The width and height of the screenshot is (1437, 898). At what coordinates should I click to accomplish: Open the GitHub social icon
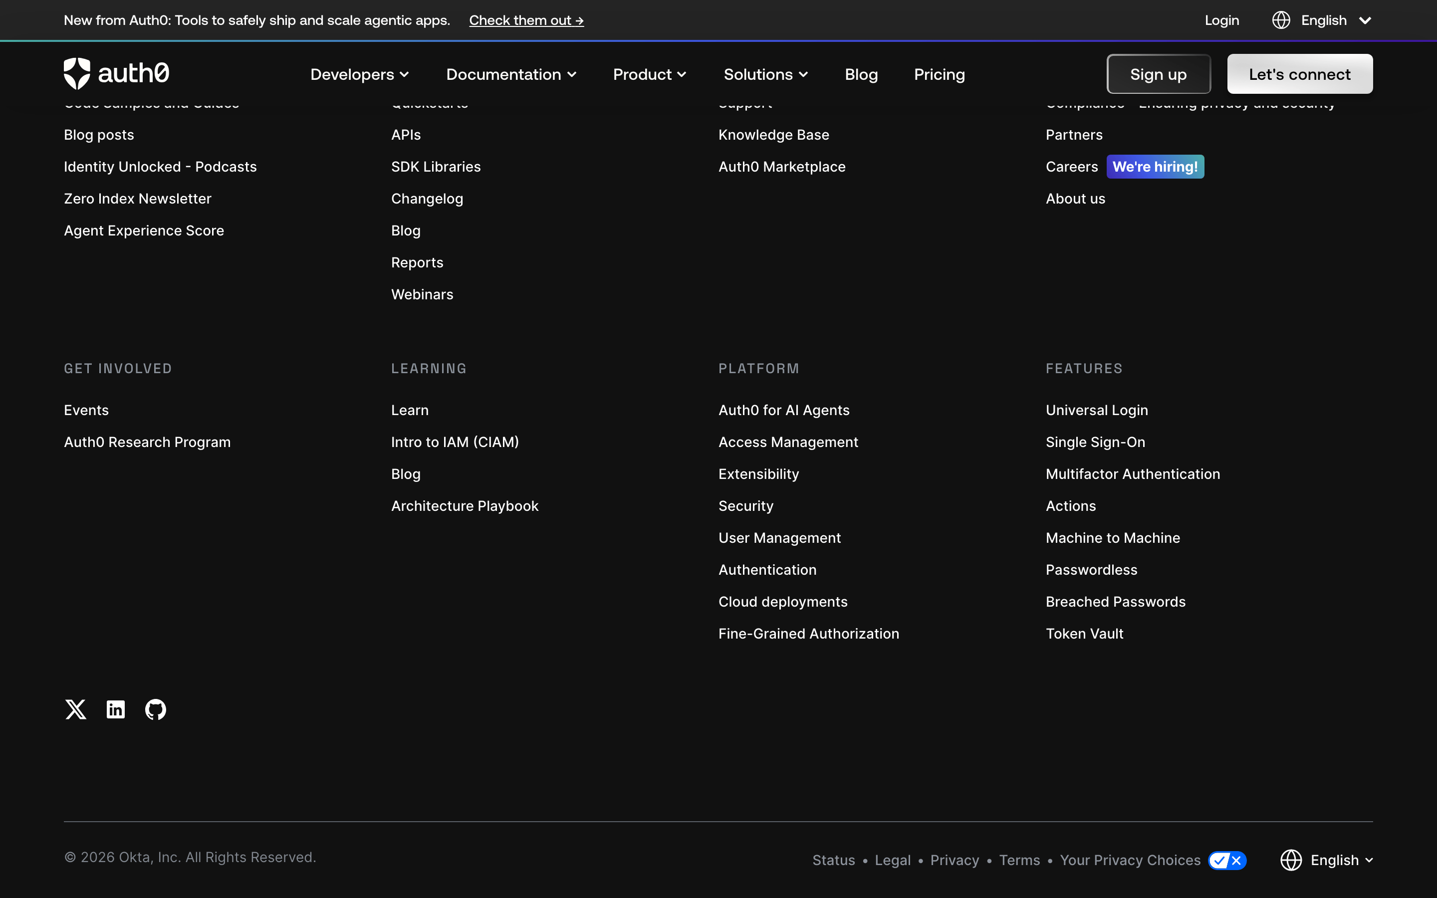coord(156,709)
